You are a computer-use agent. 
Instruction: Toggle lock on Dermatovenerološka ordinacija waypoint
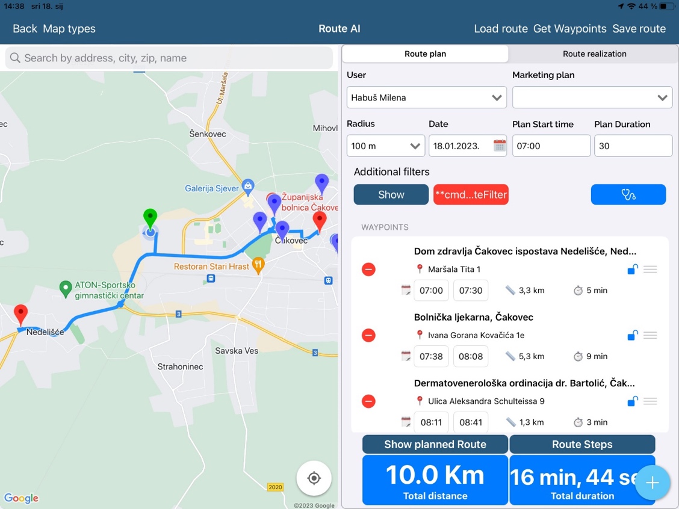[632, 401]
